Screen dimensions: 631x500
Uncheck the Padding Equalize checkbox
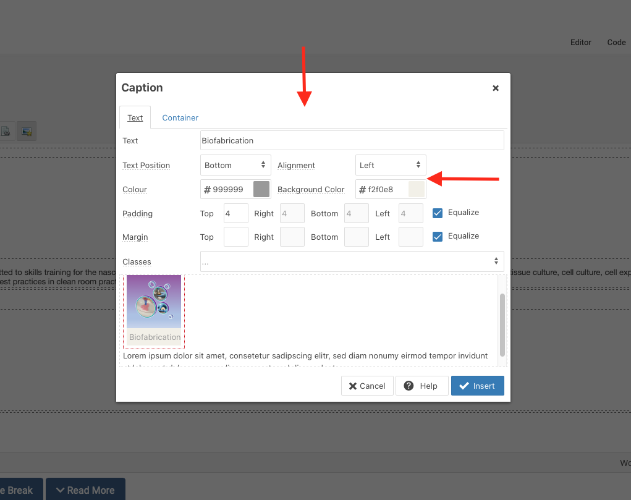coord(438,213)
